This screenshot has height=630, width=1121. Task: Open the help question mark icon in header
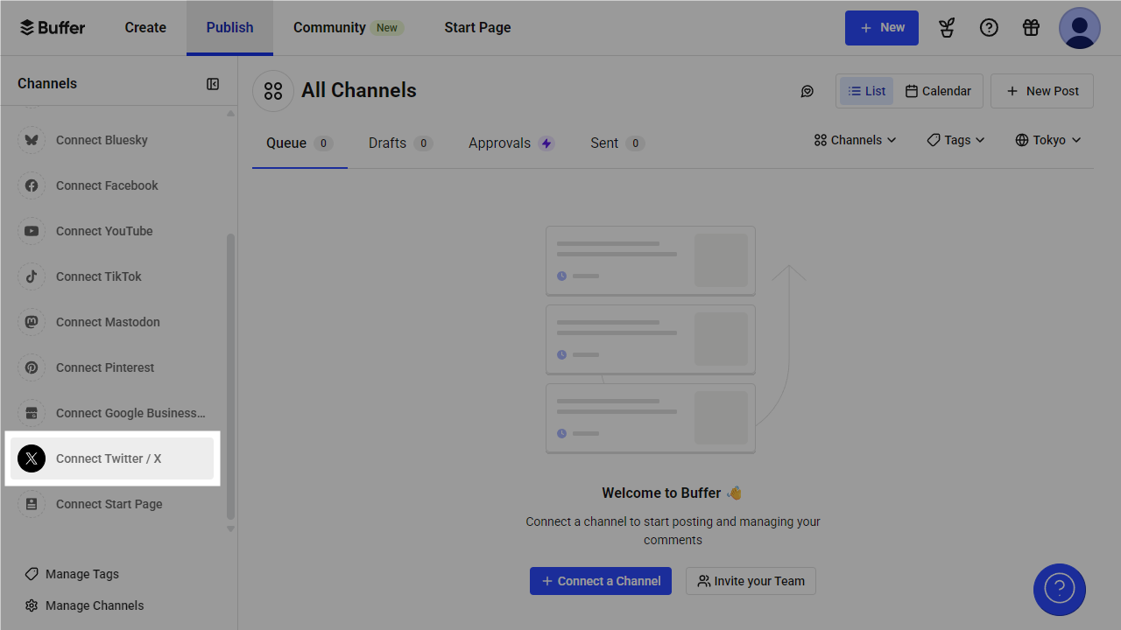coord(989,28)
